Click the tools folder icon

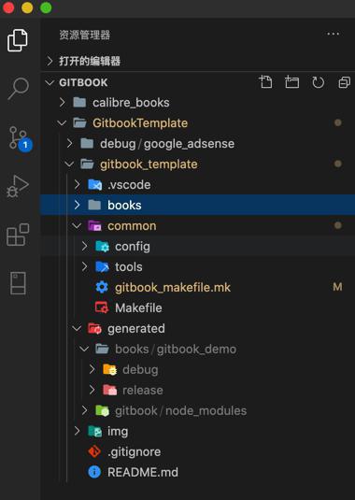(102, 267)
